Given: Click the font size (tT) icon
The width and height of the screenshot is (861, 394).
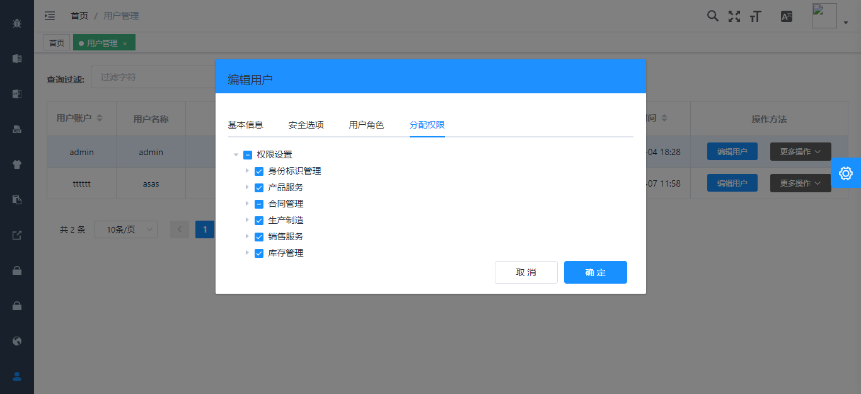Looking at the screenshot, I should [x=756, y=16].
